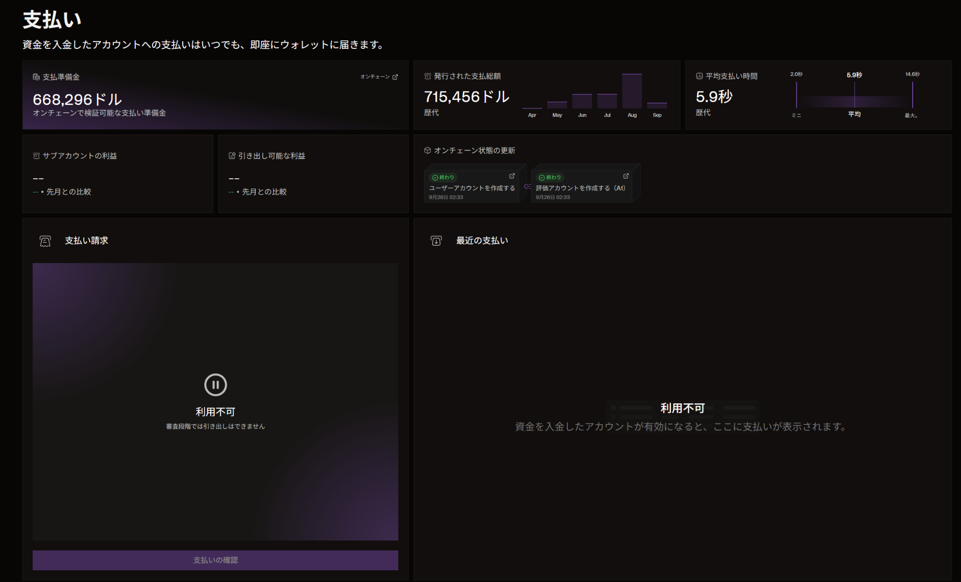Click the 平均支払い時間 label
961x582 pixels.
[x=732, y=76]
